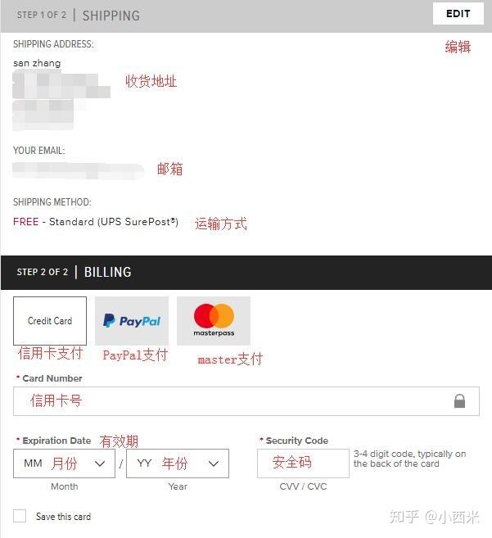The width and height of the screenshot is (492, 538).
Task: Click the Save this card label text
Action: coord(64,517)
